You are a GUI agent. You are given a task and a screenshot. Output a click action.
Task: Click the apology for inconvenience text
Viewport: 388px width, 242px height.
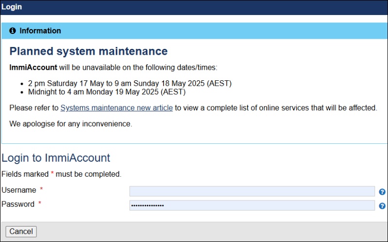click(x=70, y=124)
